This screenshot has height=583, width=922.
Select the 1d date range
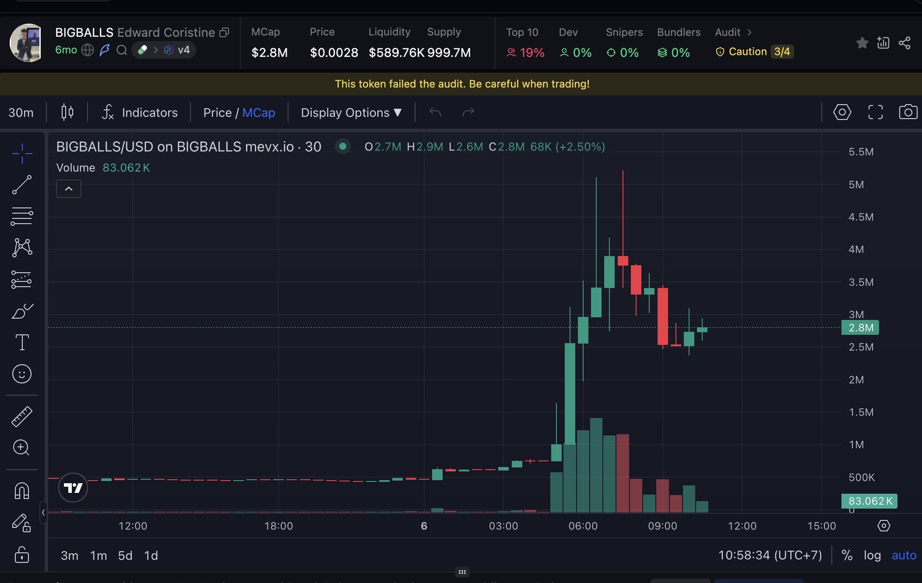151,555
